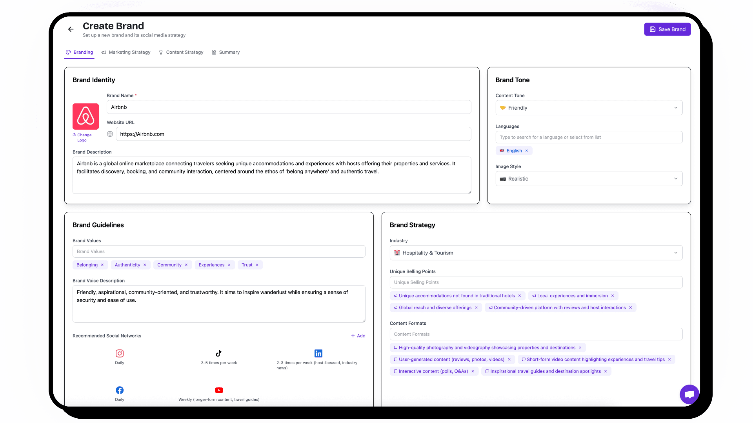Open the Industry dropdown showing Hospitality & Tourism

click(x=536, y=253)
